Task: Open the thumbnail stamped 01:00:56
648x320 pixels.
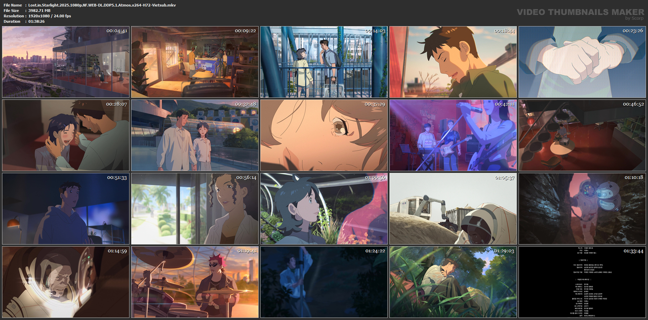Action: pos(324,209)
